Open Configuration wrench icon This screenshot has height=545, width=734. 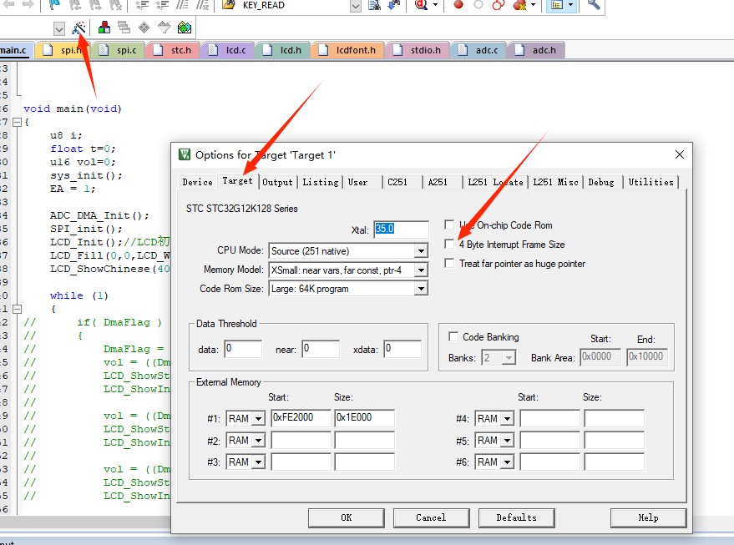pos(594,5)
